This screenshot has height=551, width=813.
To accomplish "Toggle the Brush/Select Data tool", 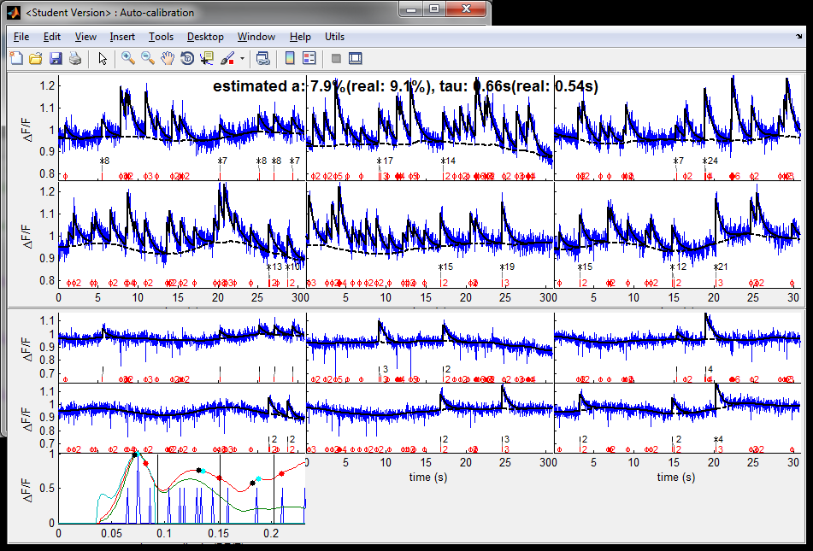I will 227,59.
